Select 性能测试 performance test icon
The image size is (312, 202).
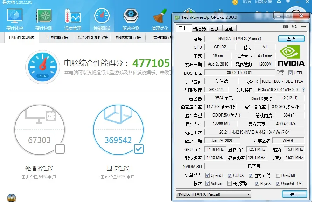tap(102, 20)
